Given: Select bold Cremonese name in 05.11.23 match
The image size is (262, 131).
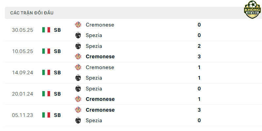Looking at the screenshot, I should 100,110.
